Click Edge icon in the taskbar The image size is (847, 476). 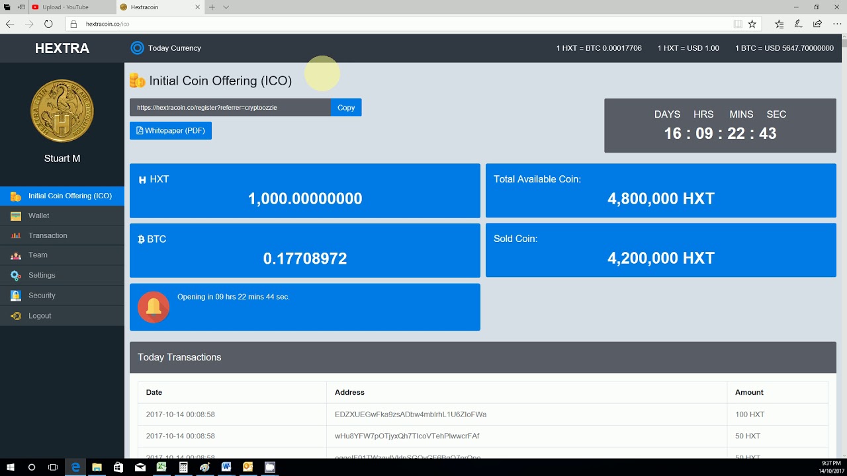tap(75, 467)
